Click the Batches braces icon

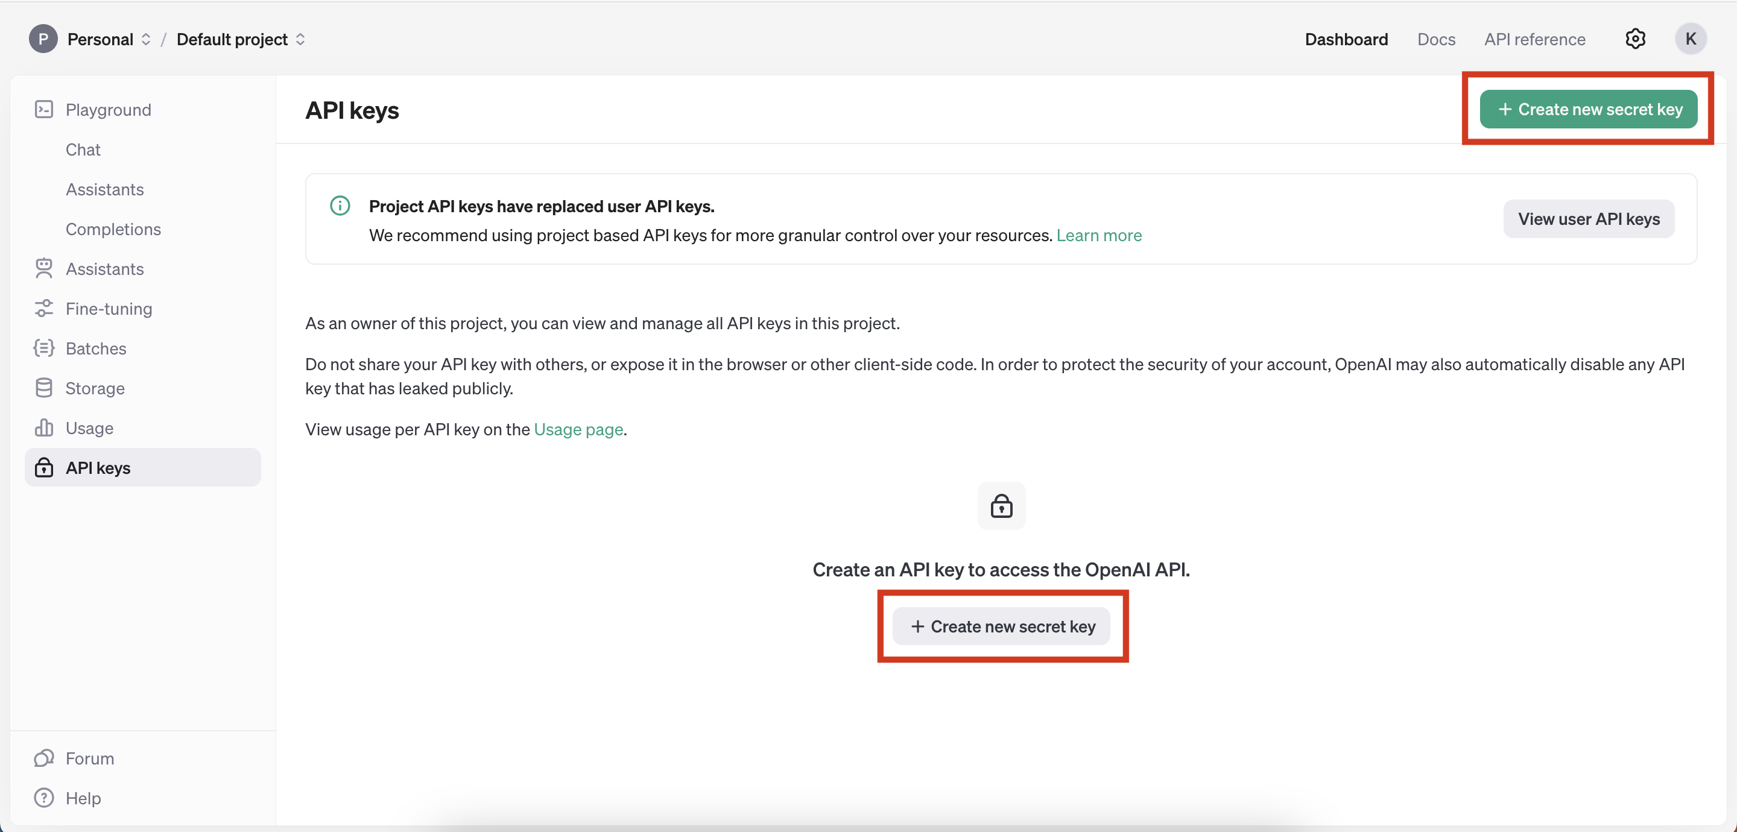[44, 348]
